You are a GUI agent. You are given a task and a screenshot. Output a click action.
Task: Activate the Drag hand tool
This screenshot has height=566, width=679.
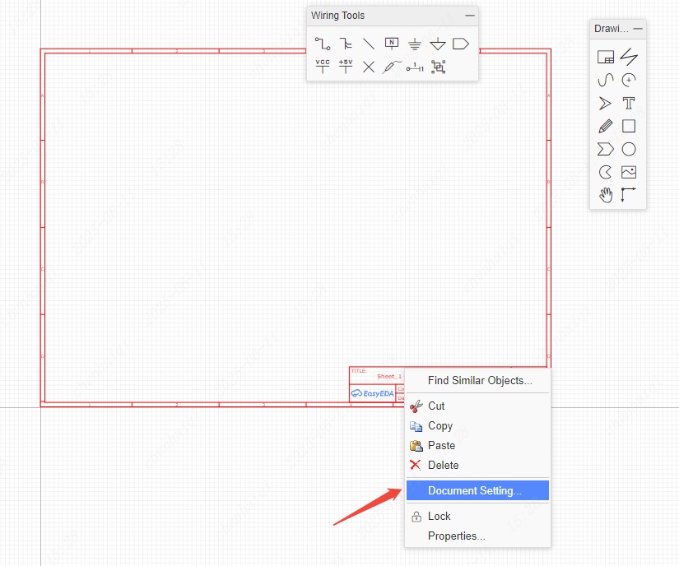tap(606, 195)
